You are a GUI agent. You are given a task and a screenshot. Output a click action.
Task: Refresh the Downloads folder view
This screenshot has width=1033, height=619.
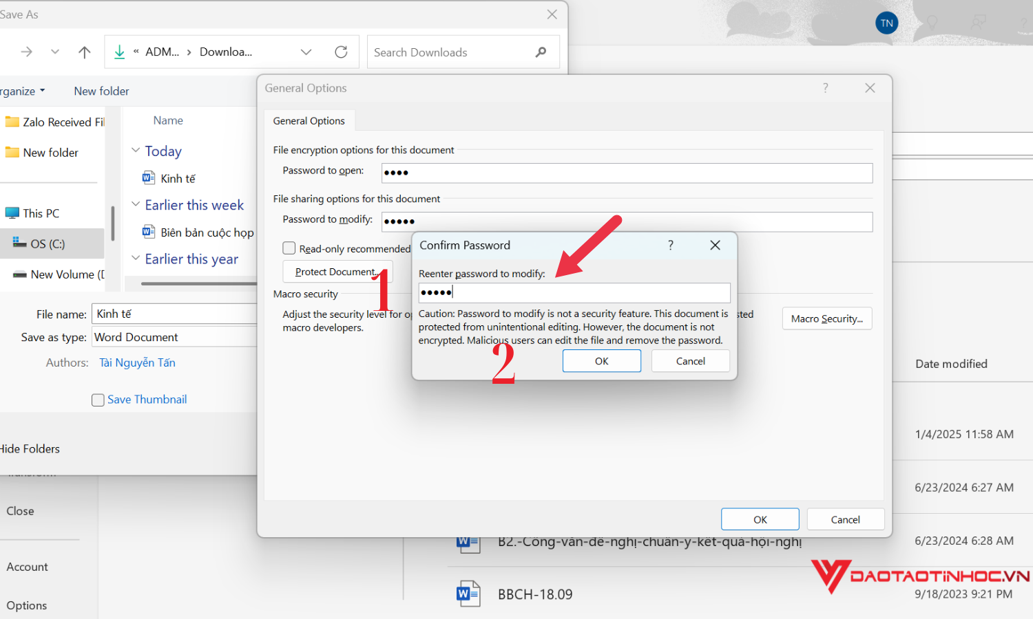point(341,52)
